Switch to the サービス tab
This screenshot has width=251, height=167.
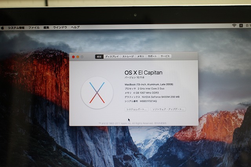pos(165,56)
